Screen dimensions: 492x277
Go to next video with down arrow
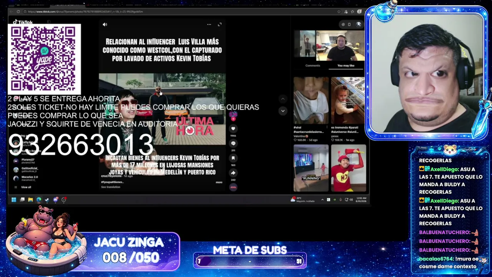coord(283,111)
